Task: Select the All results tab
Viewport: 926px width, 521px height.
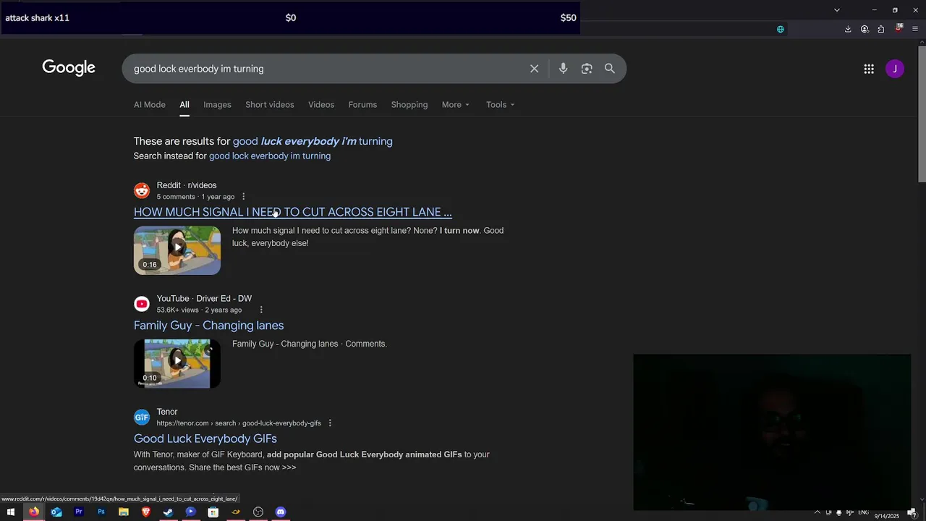Action: click(184, 105)
